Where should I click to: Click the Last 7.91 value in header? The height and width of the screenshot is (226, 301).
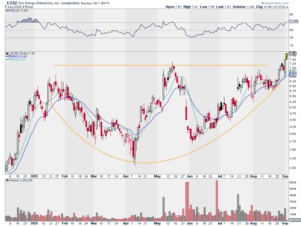(x=223, y=7)
